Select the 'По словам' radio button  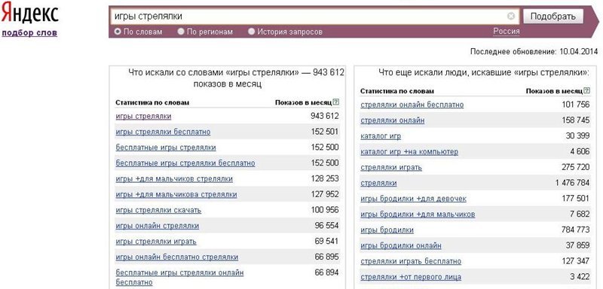tap(118, 32)
